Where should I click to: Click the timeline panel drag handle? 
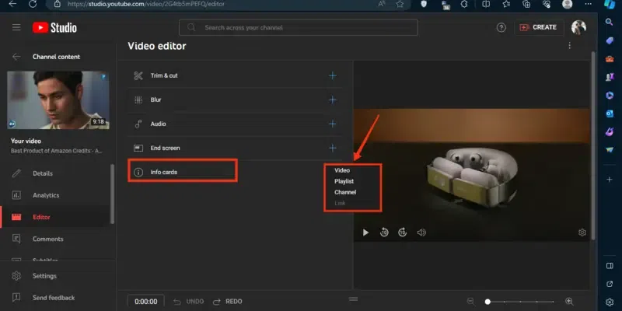(x=353, y=299)
